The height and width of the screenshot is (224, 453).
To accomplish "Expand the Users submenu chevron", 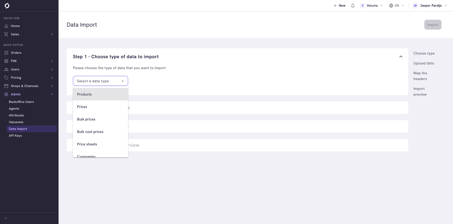I will [x=52, y=69].
